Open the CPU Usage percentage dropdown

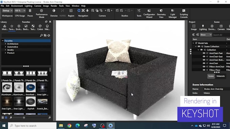click(x=20, y=10)
